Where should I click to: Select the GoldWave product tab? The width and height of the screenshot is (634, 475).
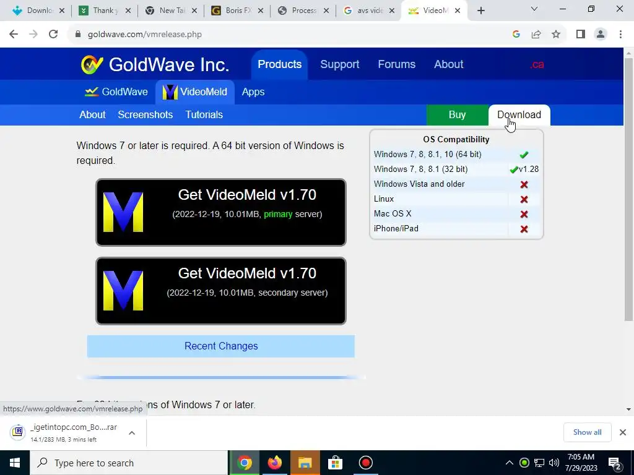116,92
